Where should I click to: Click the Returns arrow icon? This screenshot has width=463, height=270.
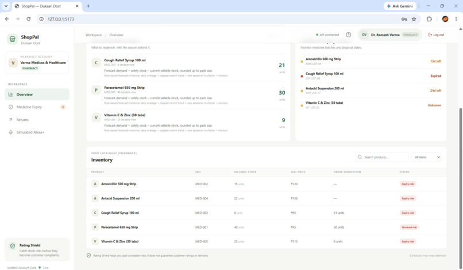point(11,120)
